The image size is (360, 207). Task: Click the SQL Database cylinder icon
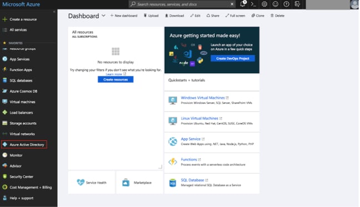coord(173,183)
